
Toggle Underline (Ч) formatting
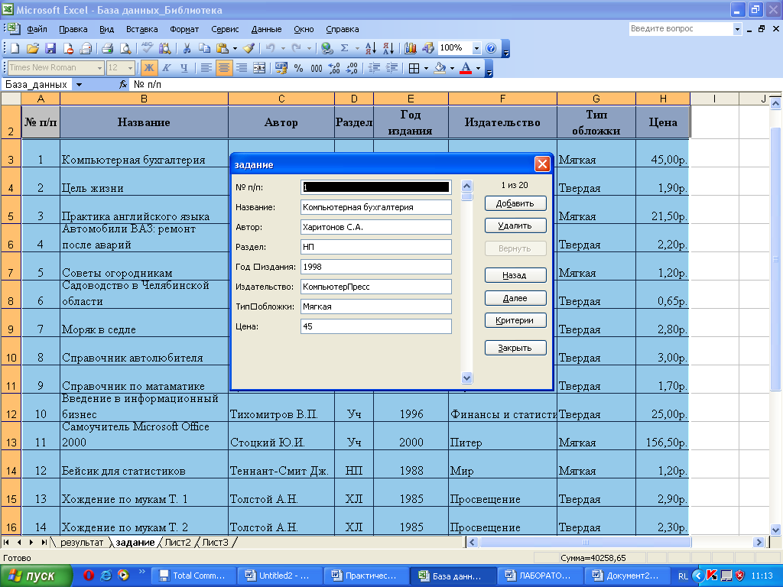tap(184, 68)
